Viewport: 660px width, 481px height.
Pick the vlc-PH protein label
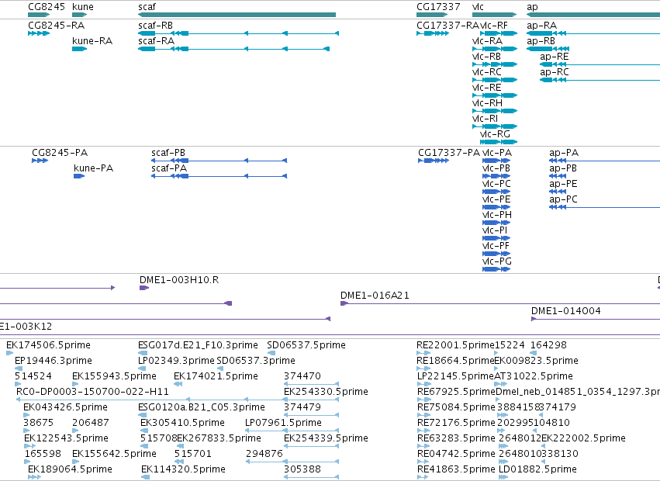pos(497,215)
